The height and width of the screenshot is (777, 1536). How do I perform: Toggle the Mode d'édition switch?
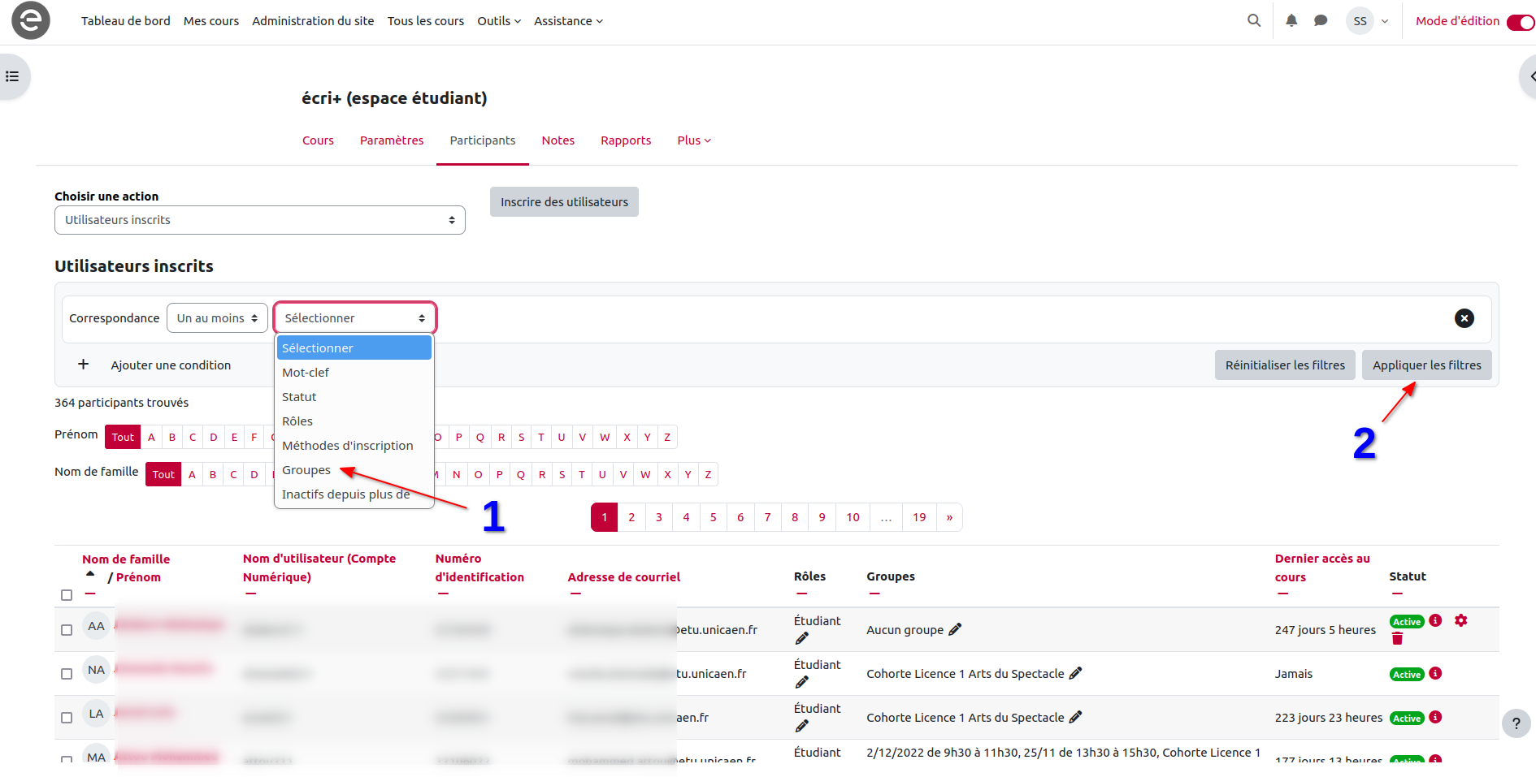click(x=1519, y=22)
